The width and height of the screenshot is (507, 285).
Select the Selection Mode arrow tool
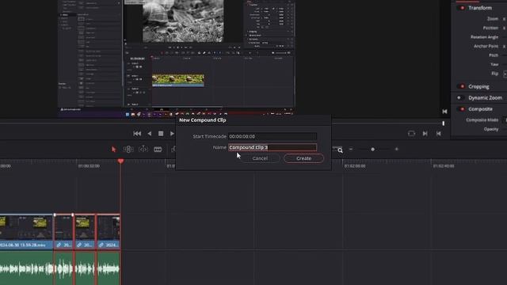[x=113, y=150]
